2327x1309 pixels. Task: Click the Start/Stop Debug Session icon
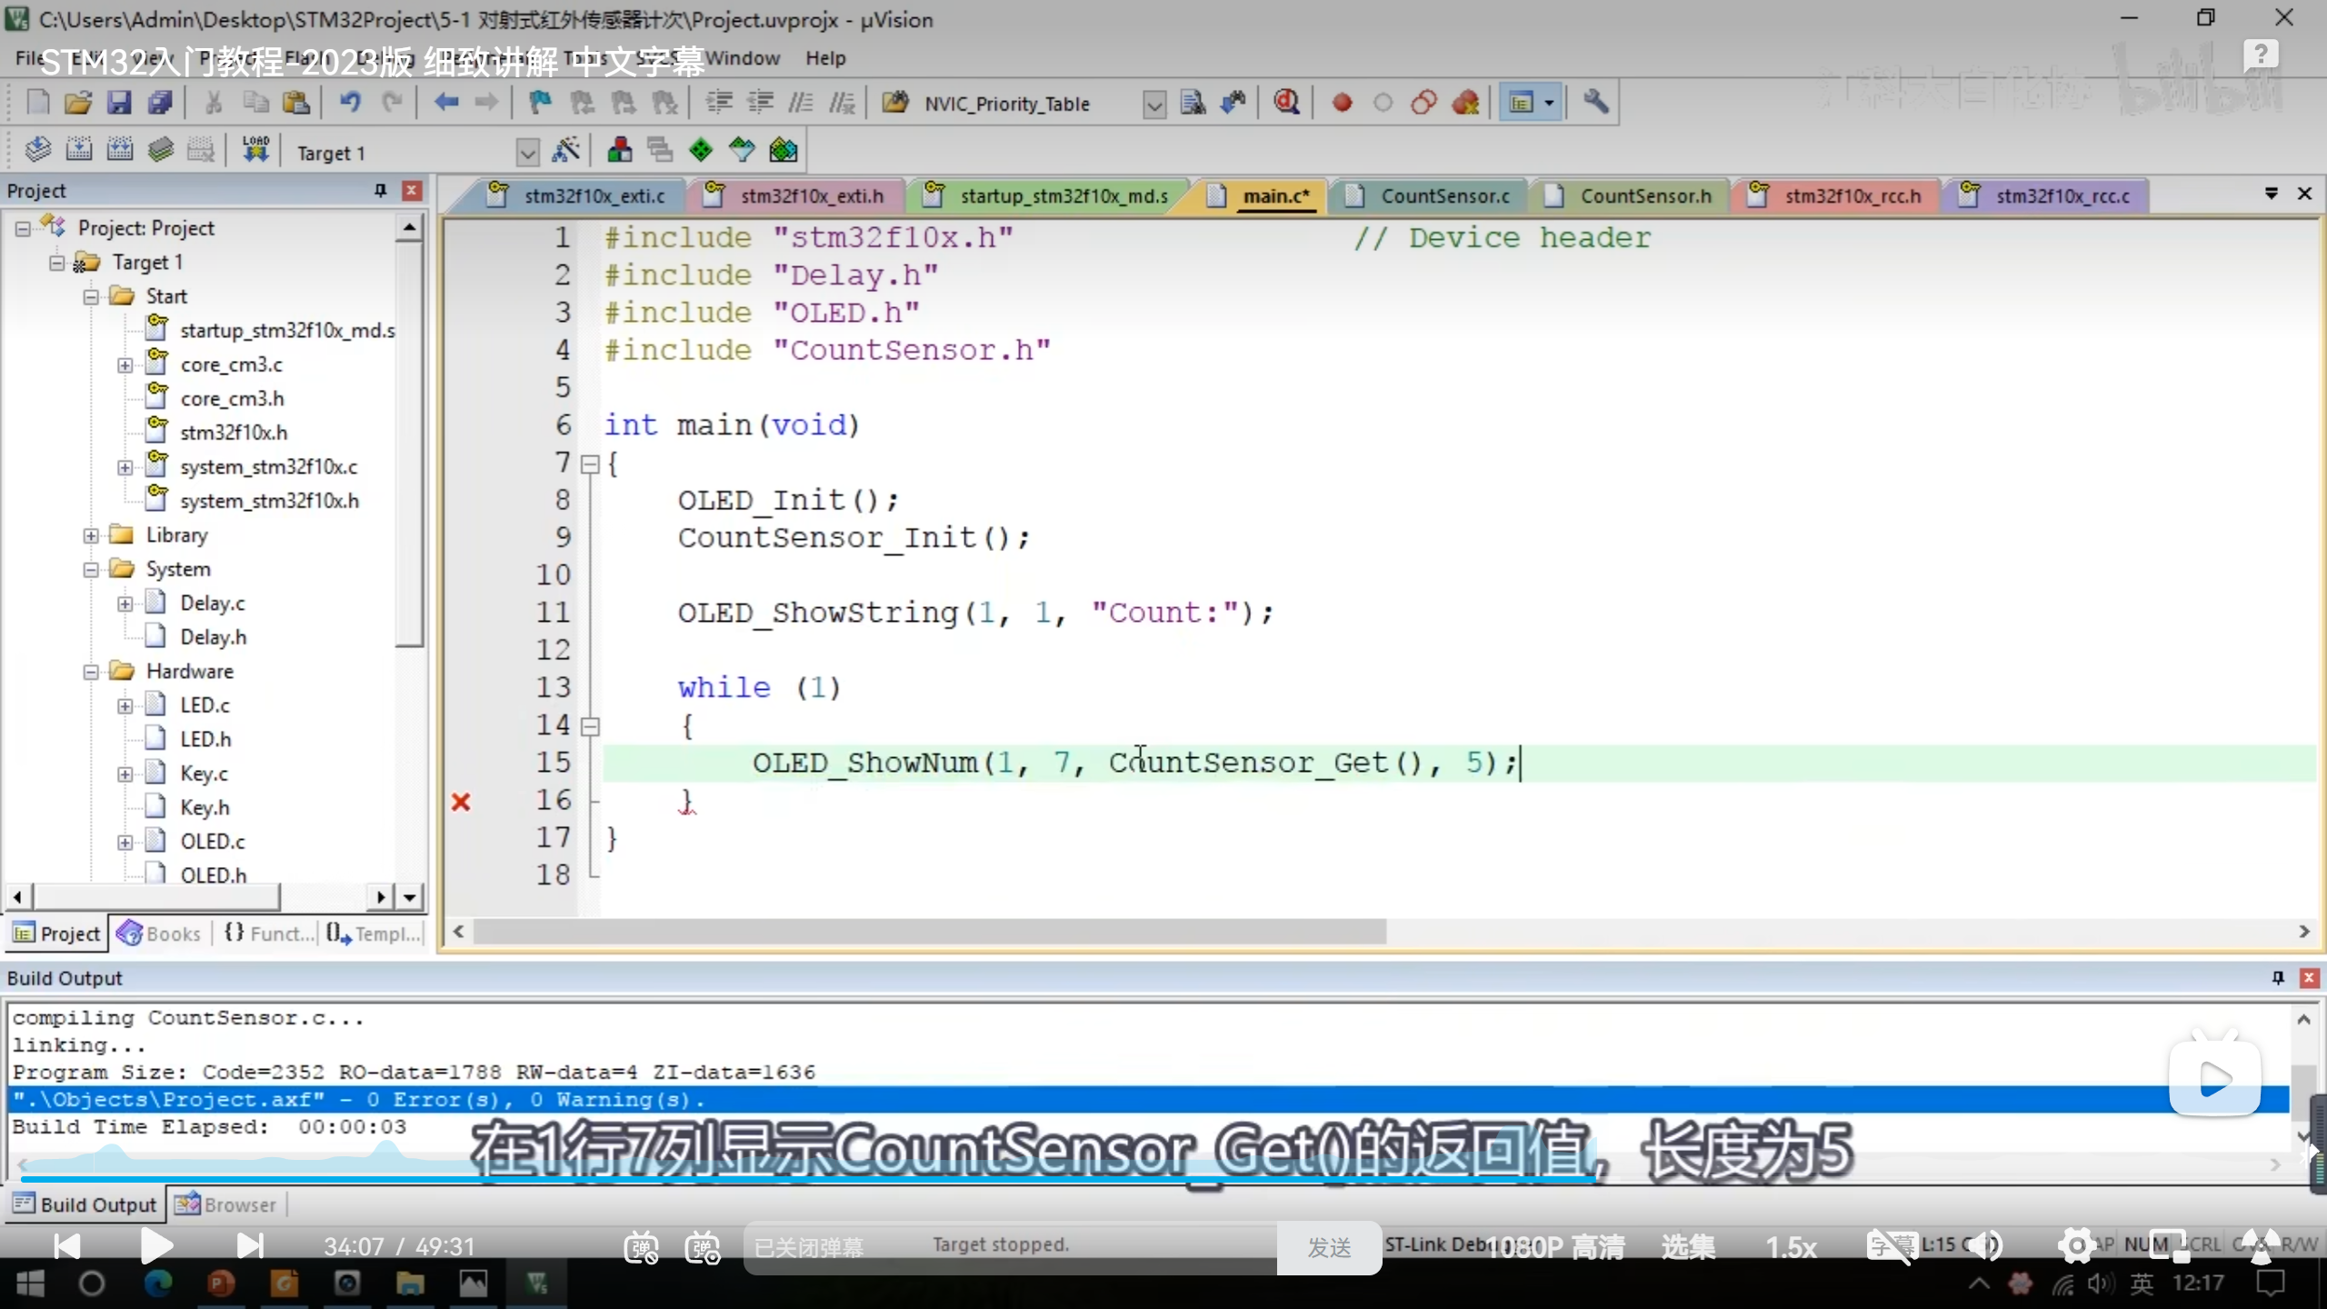(x=1285, y=103)
